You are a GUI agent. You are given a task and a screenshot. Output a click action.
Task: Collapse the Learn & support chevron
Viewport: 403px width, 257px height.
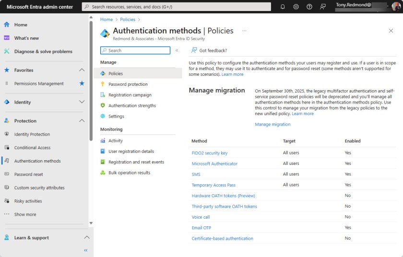pos(87,237)
